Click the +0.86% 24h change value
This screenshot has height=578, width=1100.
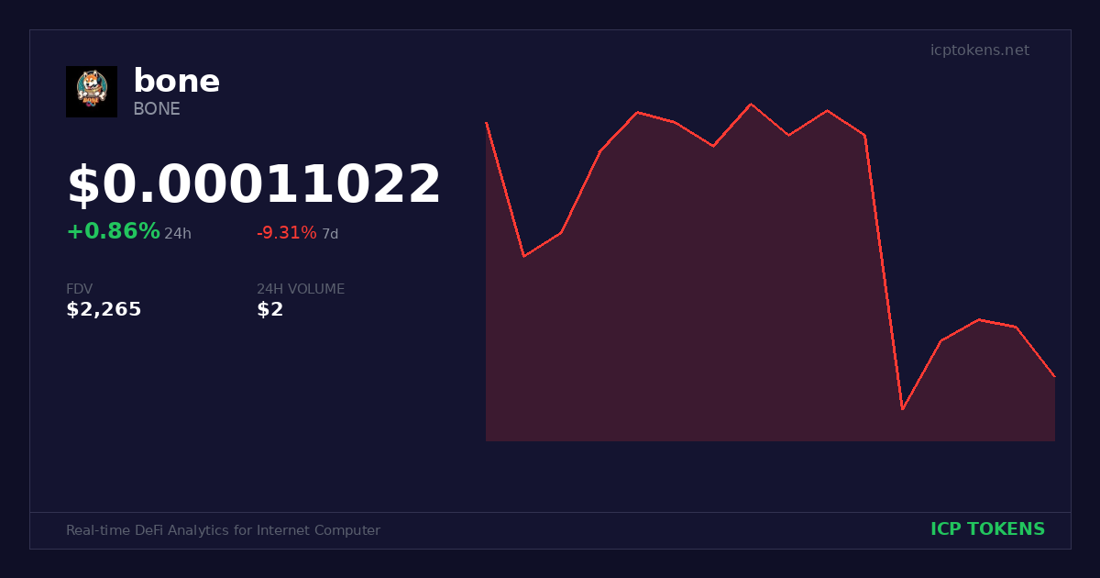[x=113, y=232]
